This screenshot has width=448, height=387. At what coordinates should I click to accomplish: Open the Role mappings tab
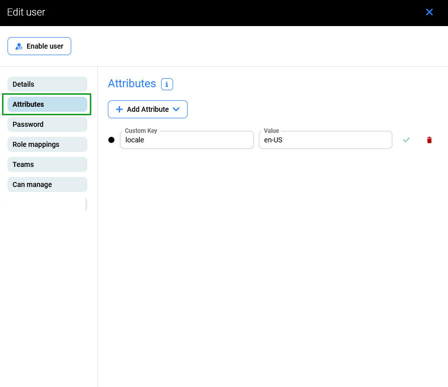click(47, 144)
